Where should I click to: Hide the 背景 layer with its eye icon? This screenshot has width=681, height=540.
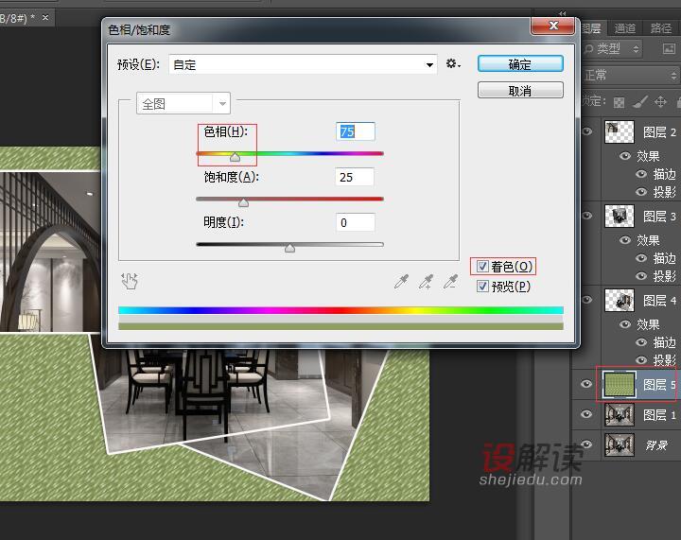pyautogui.click(x=586, y=444)
